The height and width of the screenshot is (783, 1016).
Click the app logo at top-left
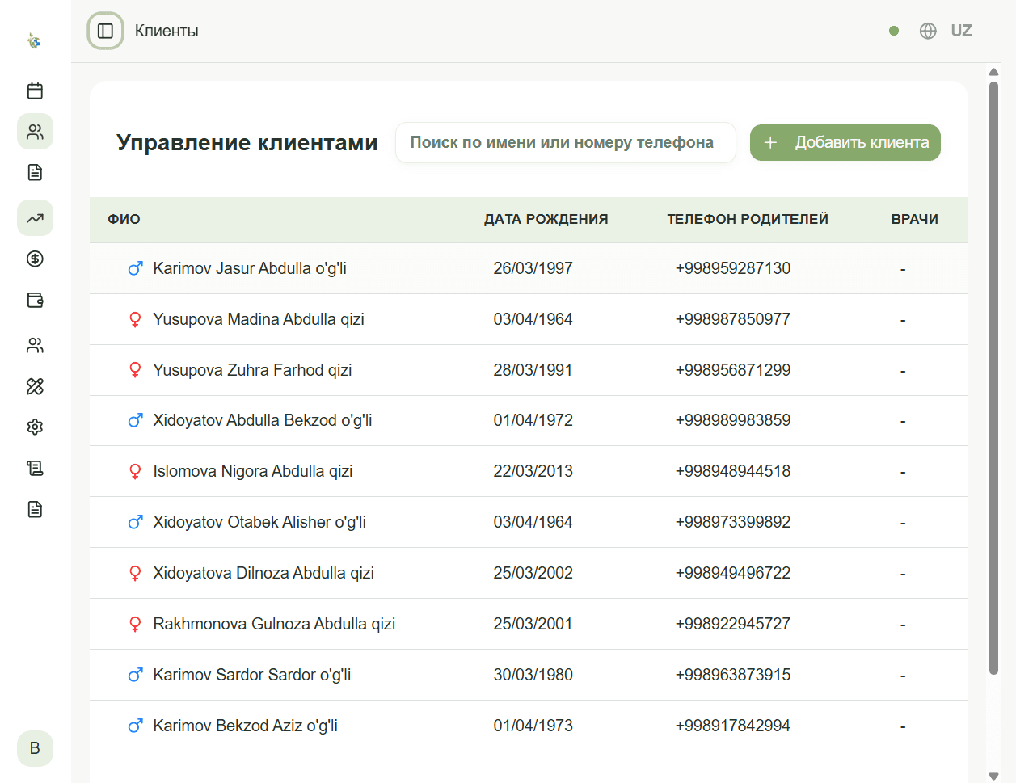[x=34, y=40]
